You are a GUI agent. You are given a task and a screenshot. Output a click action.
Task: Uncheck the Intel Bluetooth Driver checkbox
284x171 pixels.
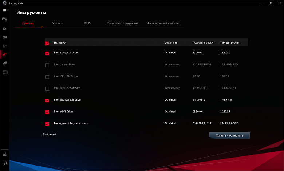coord(47,53)
